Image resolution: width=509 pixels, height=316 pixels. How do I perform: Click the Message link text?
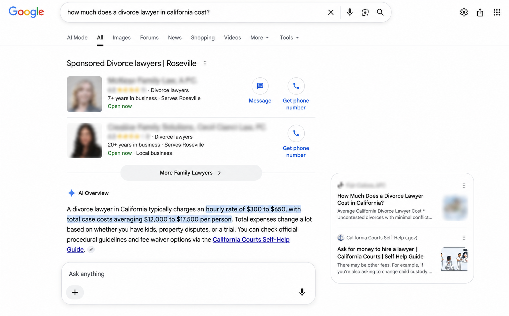pos(260,100)
